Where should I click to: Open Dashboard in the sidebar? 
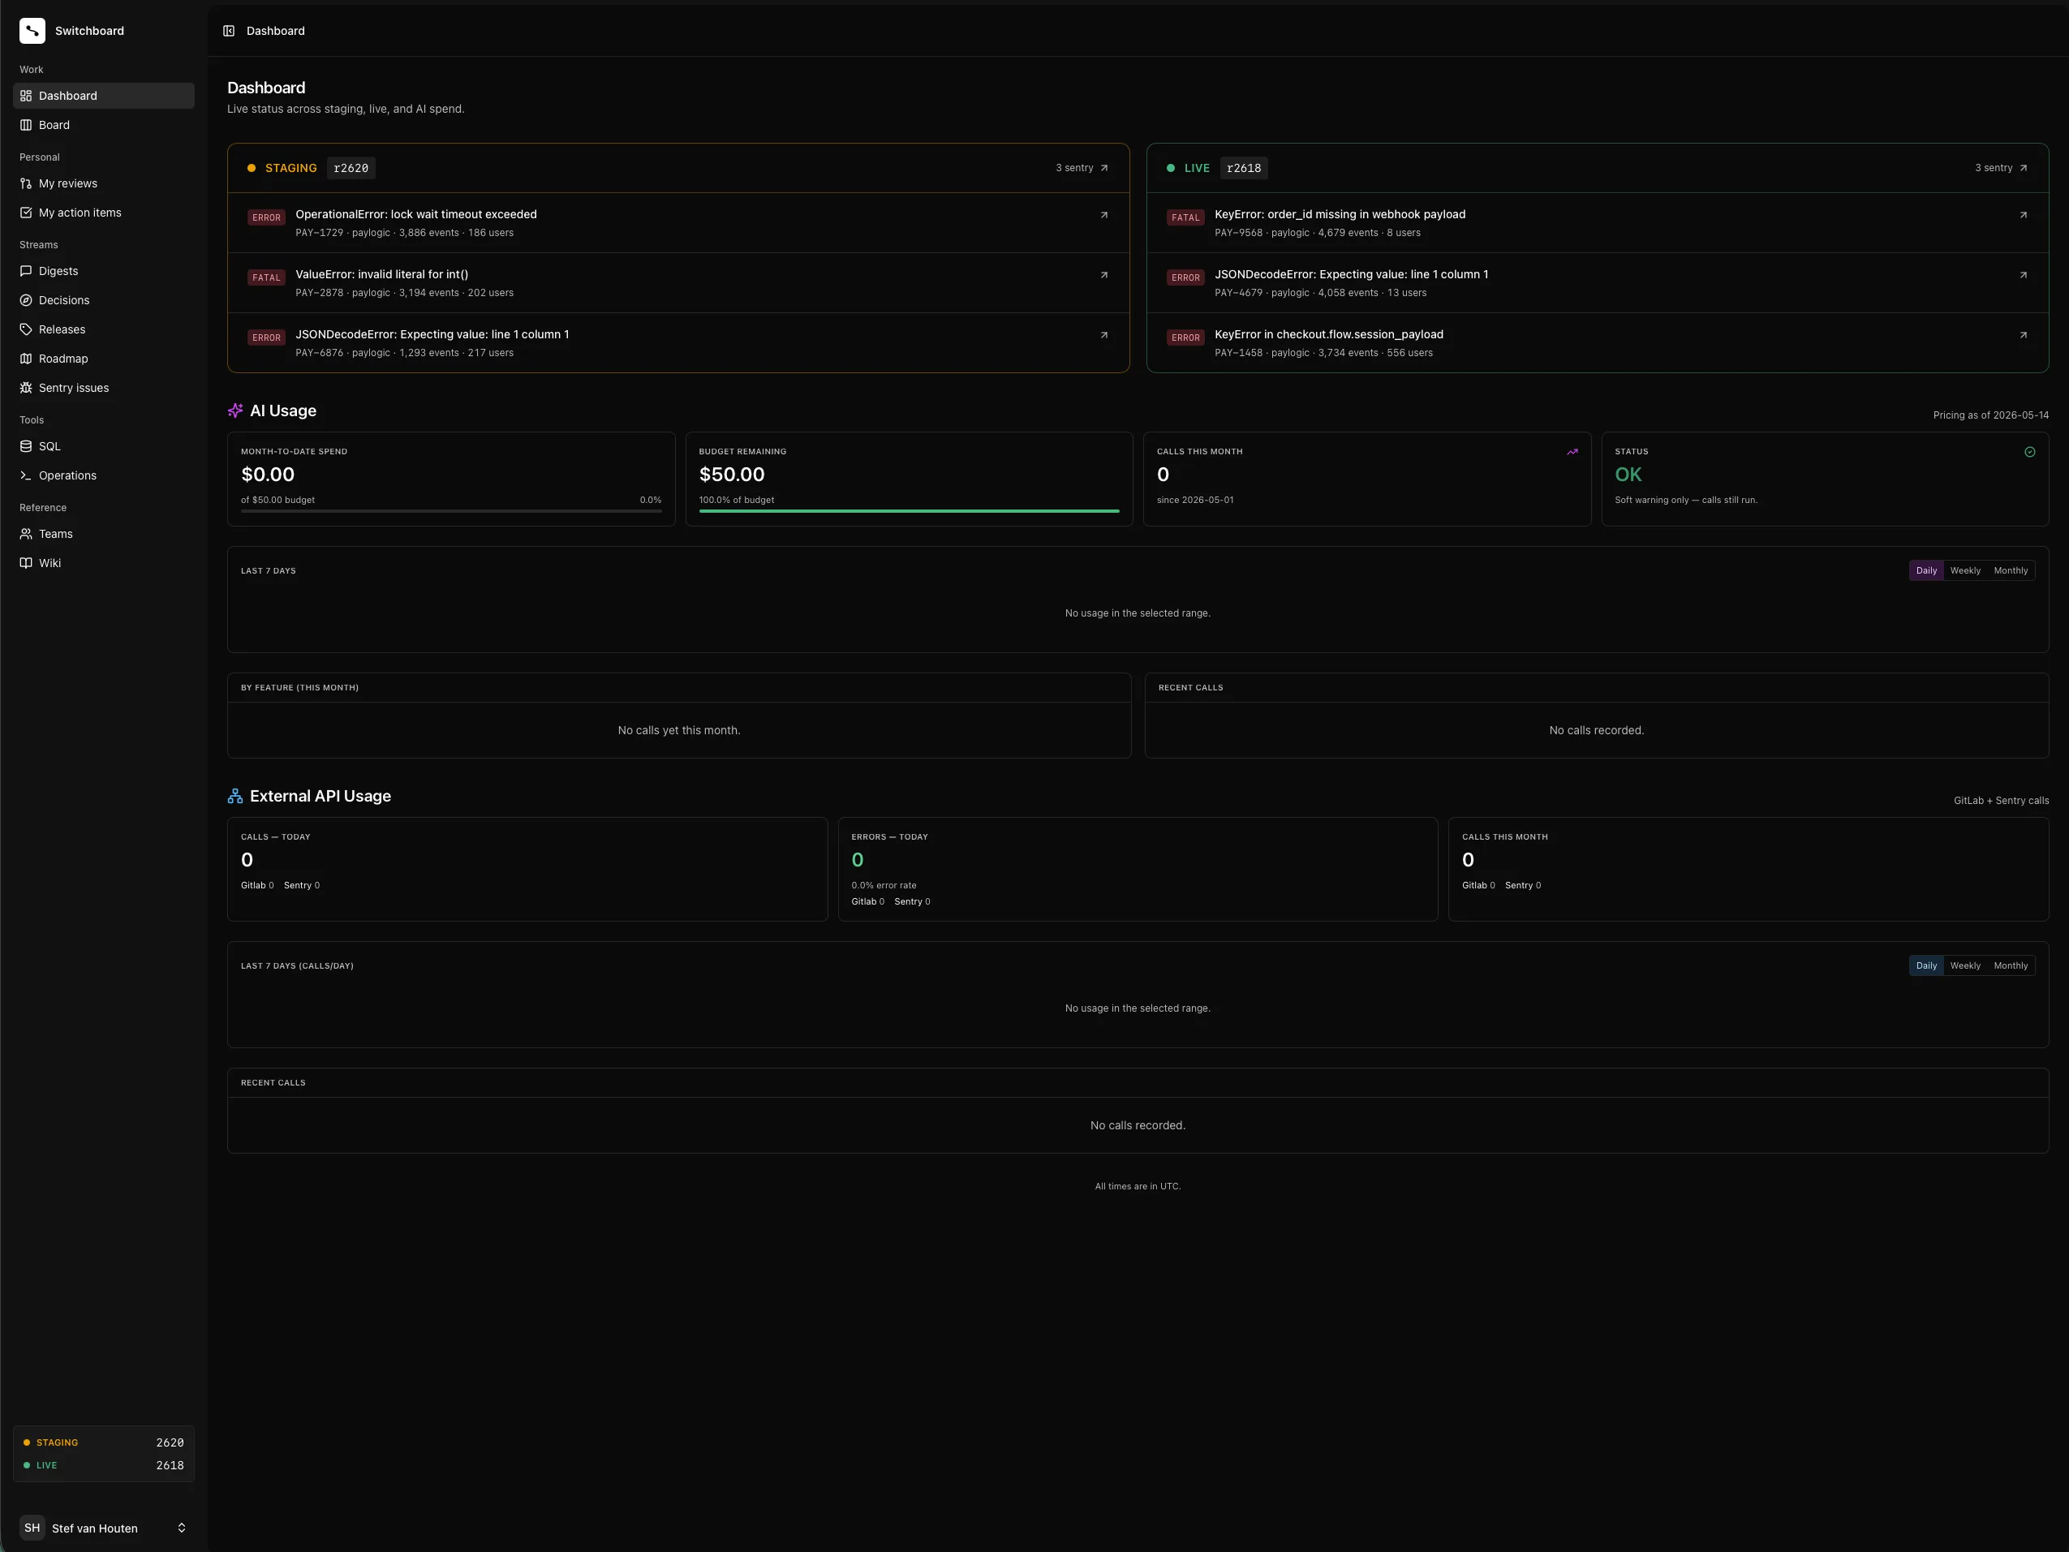pos(104,96)
